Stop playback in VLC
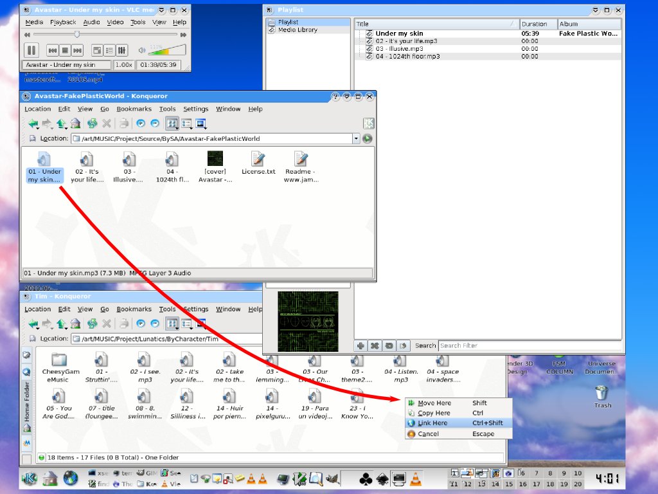The width and height of the screenshot is (658, 494). (65, 50)
